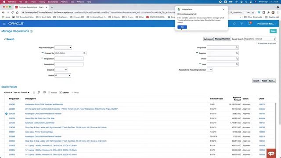
Task: Click the Manage Watchlist button
Action: tap(223, 39)
